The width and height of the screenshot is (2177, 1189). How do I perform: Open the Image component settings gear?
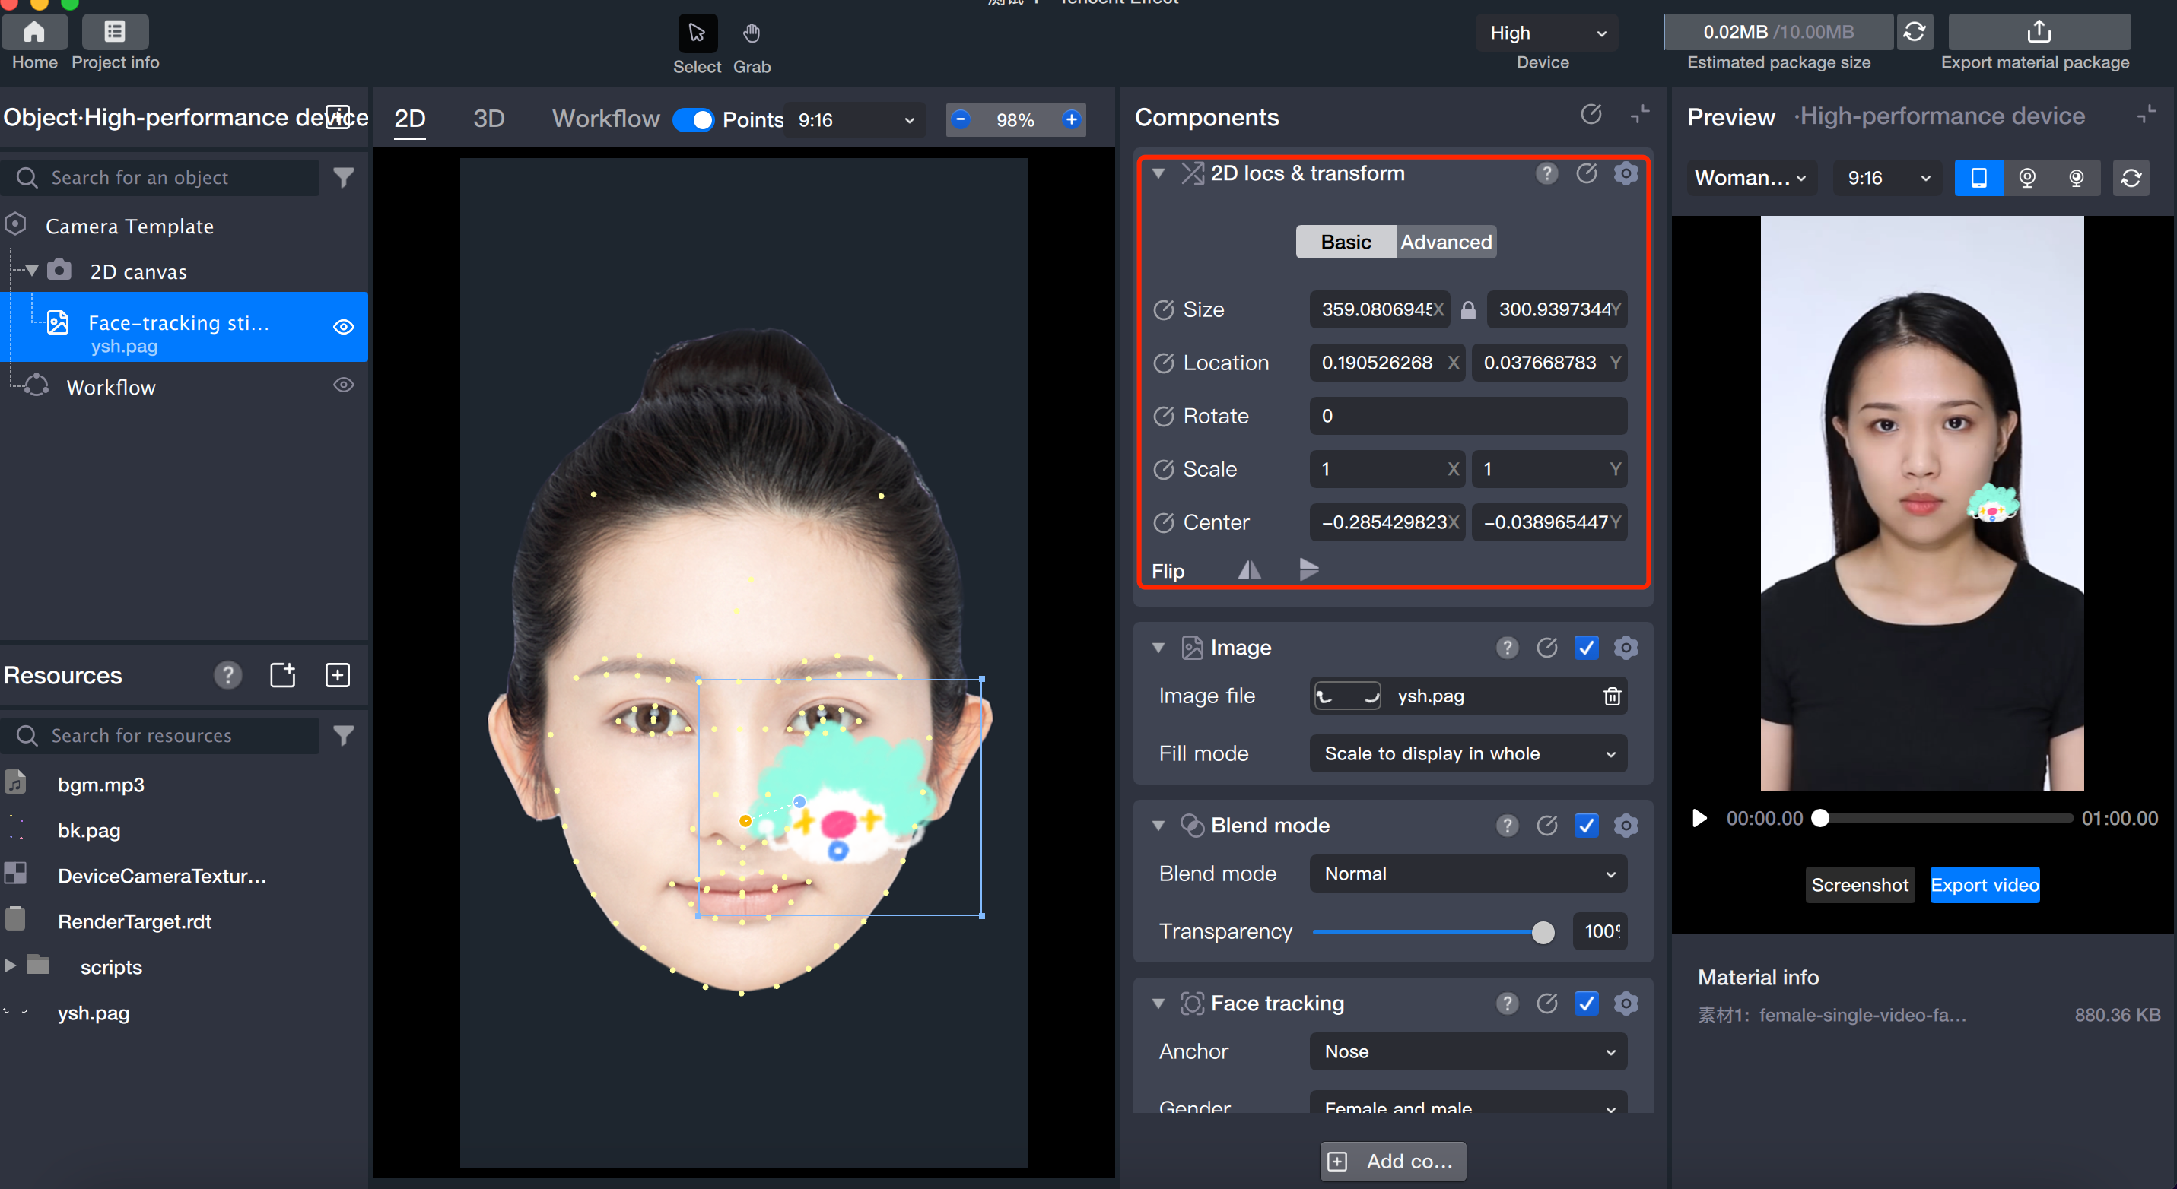point(1626,648)
